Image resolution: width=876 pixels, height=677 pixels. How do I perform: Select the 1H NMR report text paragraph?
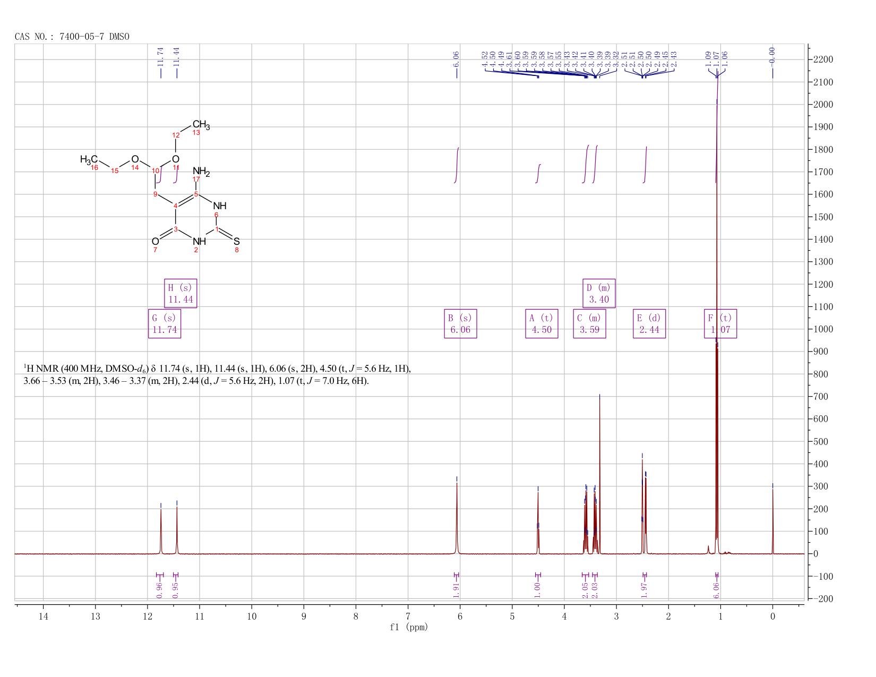coord(217,374)
